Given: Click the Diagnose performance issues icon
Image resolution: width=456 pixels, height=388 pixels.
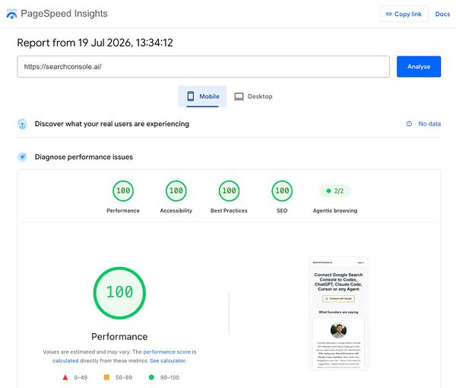Looking at the screenshot, I should coord(22,157).
